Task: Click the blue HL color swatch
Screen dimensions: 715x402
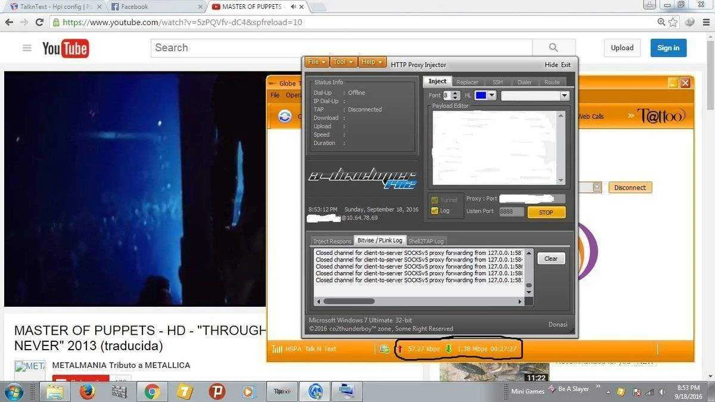Action: point(481,95)
